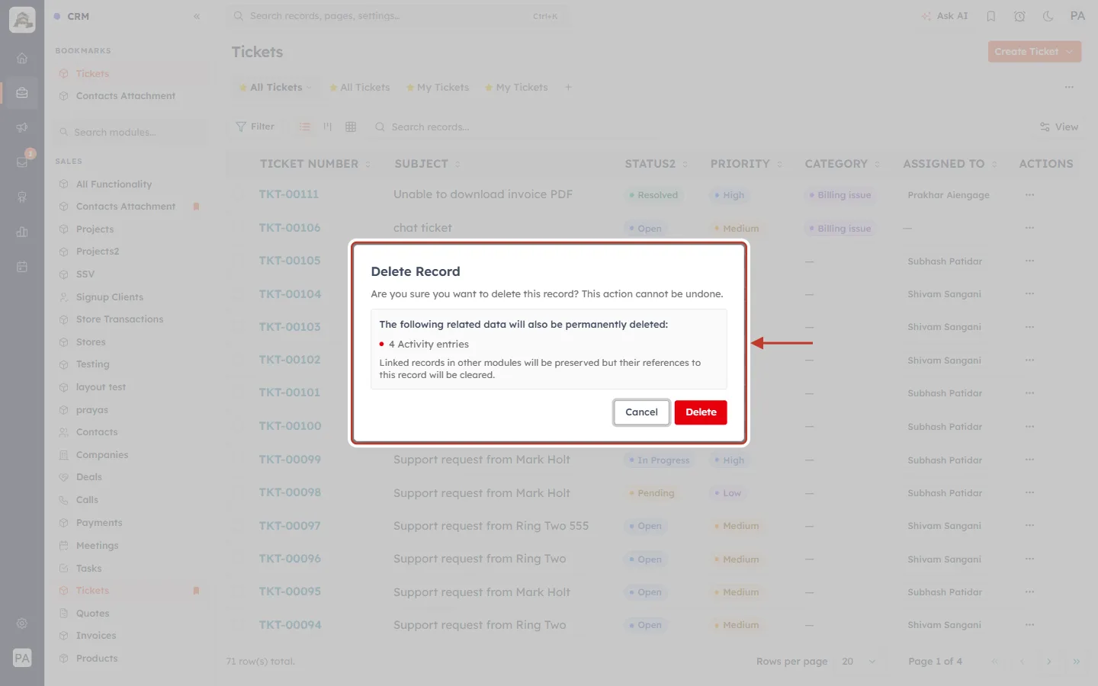Viewport: 1098px width, 686px height.
Task: Open the Filter button
Action: tap(255, 127)
